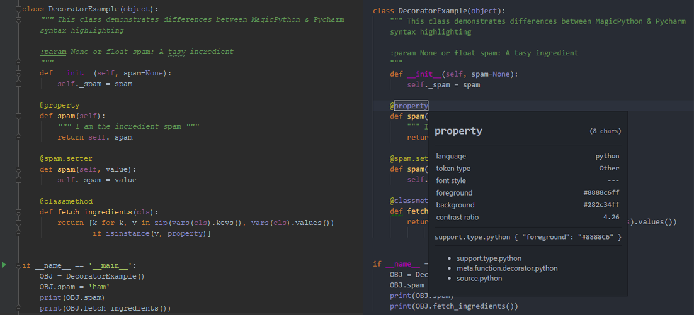Collapse the 'def spam(self):' getter method

coord(18,116)
